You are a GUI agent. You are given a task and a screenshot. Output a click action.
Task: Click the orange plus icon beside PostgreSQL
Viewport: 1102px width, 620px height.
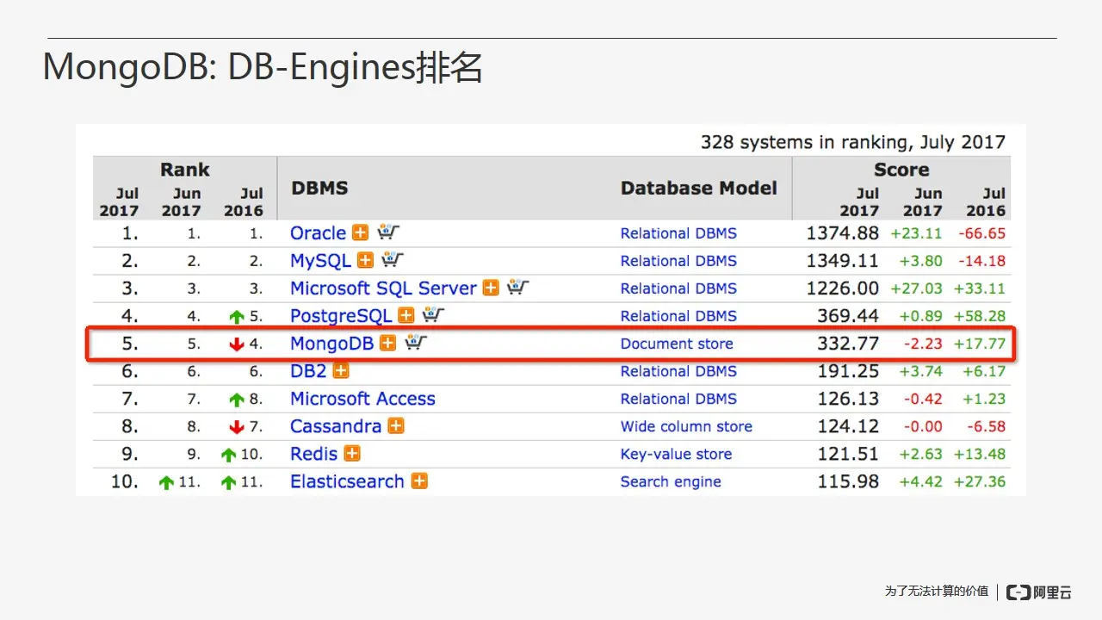406,315
